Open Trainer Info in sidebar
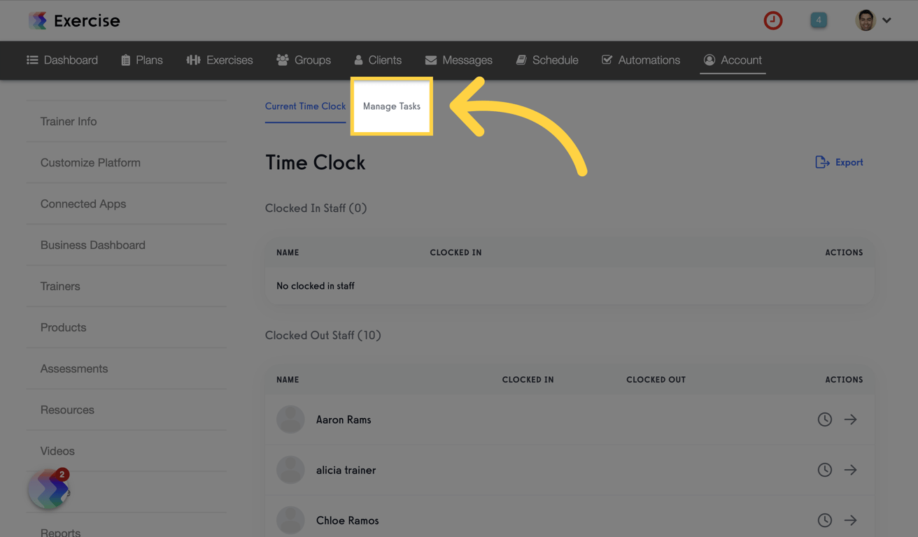Image resolution: width=918 pixels, height=537 pixels. pyautogui.click(x=69, y=122)
